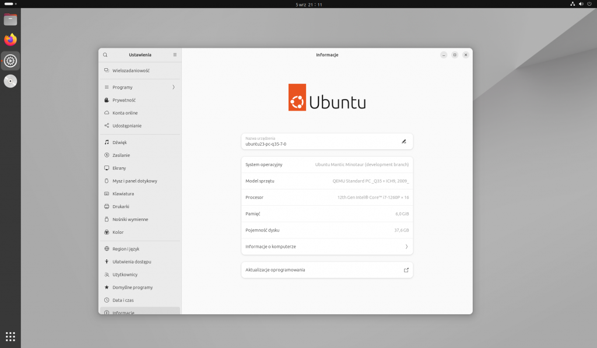Click the network icon in the top bar
The image size is (597, 348).
(571, 4)
